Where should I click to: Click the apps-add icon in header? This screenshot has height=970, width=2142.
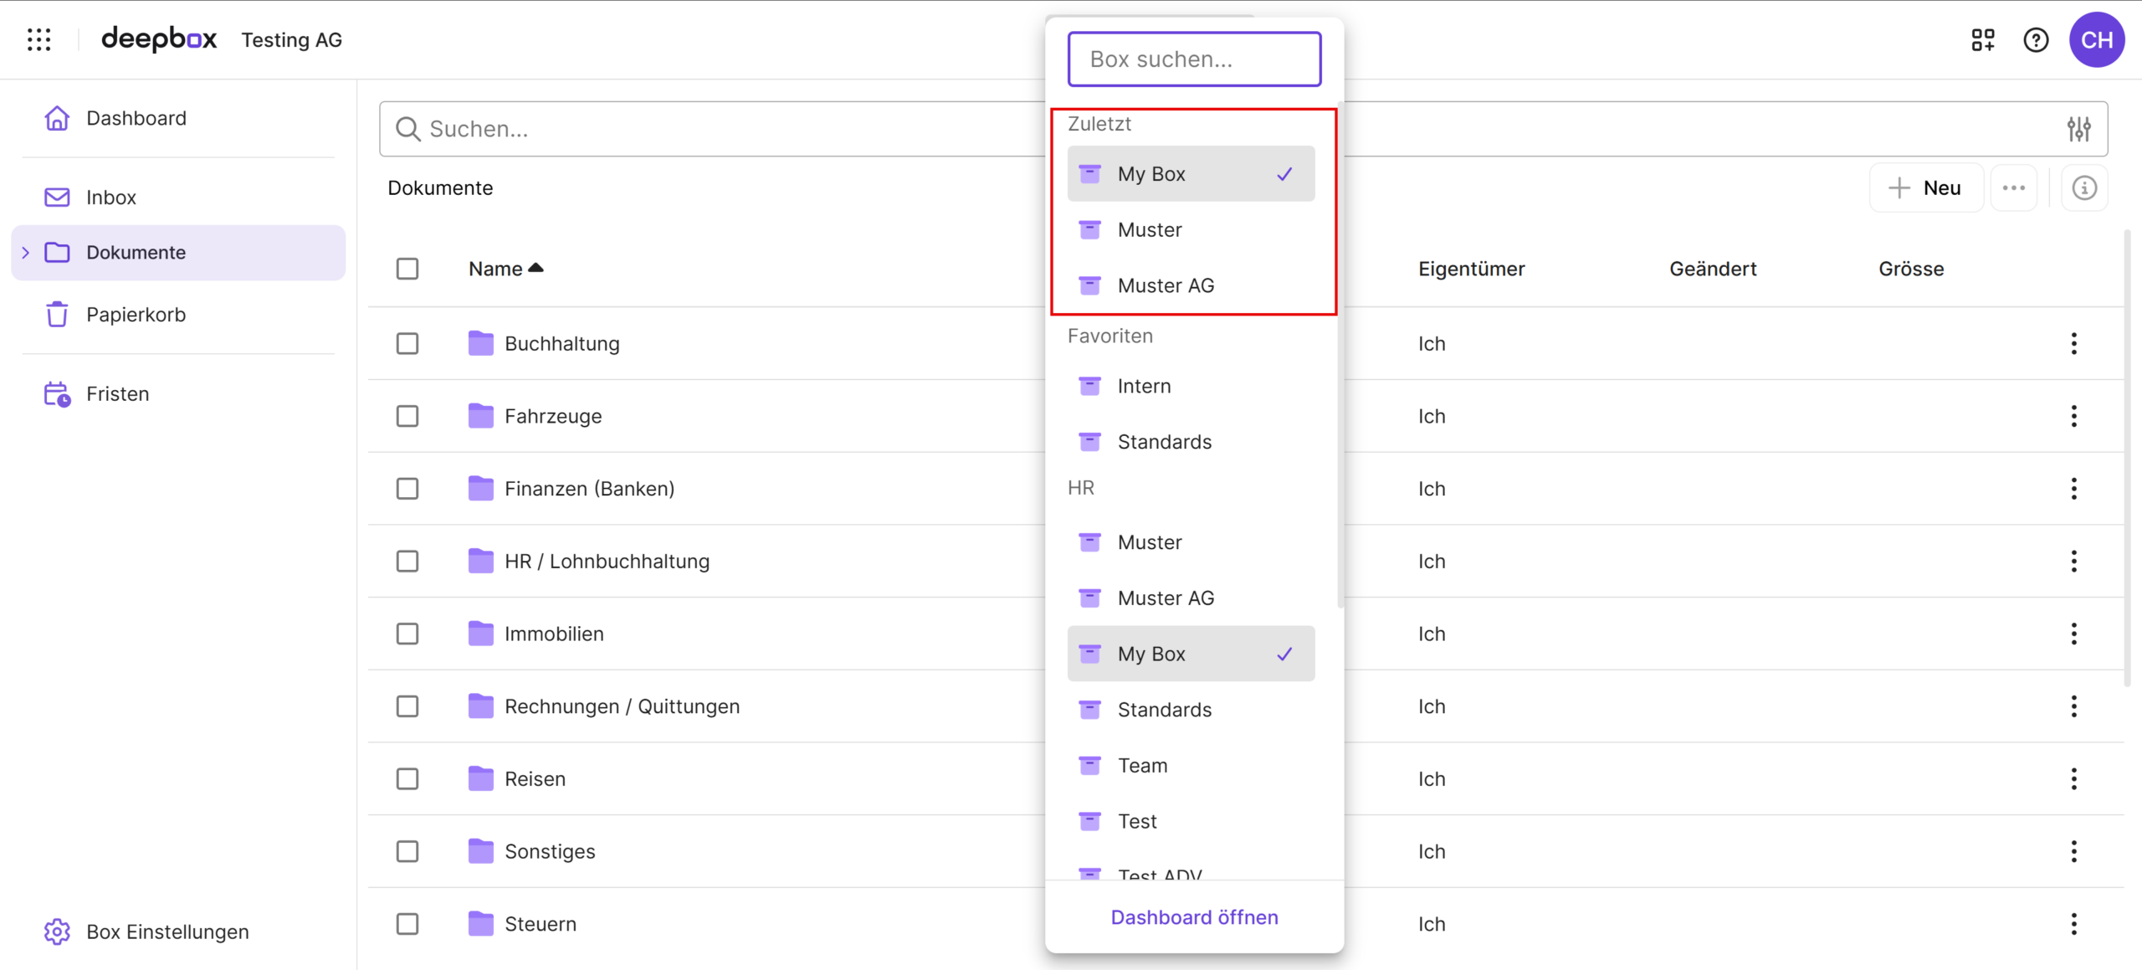(1982, 39)
